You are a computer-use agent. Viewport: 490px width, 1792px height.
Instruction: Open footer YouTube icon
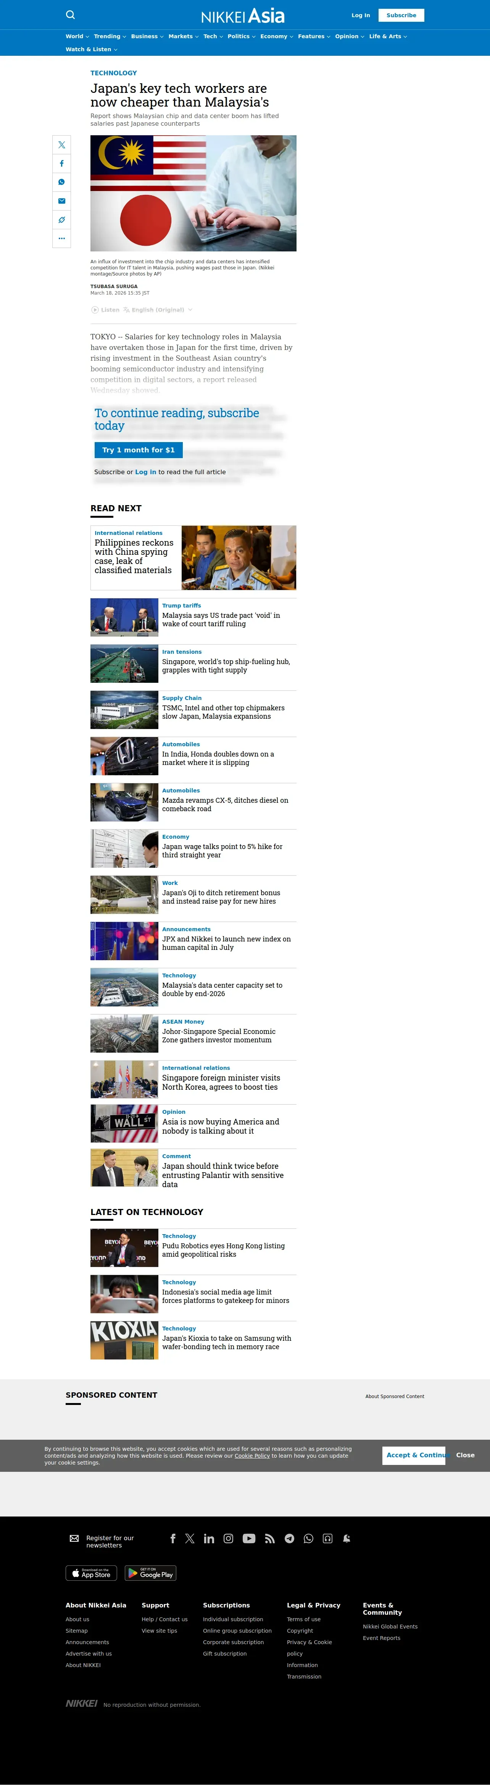click(249, 1538)
